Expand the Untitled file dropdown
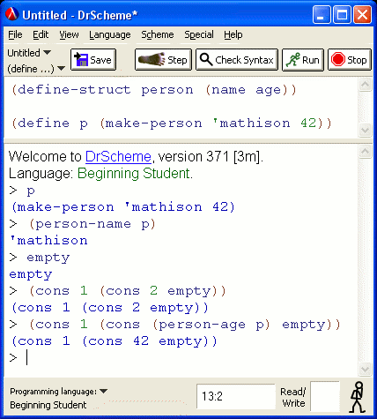This screenshot has width=377, height=419. [x=29, y=53]
